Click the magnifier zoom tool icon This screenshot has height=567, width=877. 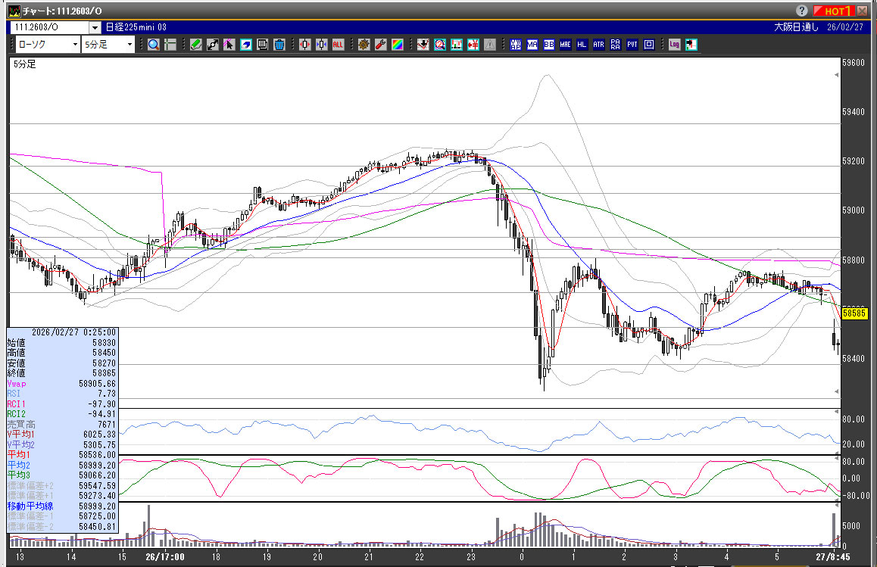[x=154, y=45]
